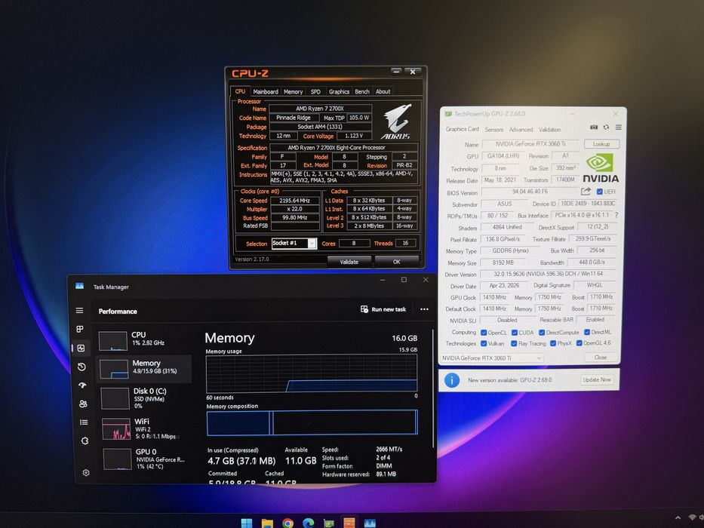
Task: Switch to the Validation tab in GPU-Z
Action: coord(550,130)
